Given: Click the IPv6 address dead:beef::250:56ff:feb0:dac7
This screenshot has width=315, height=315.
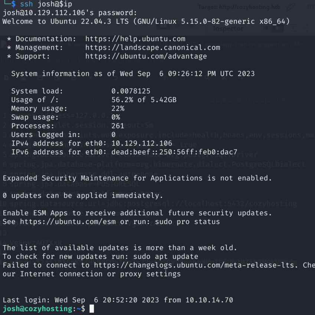Looking at the screenshot, I should [174, 152].
